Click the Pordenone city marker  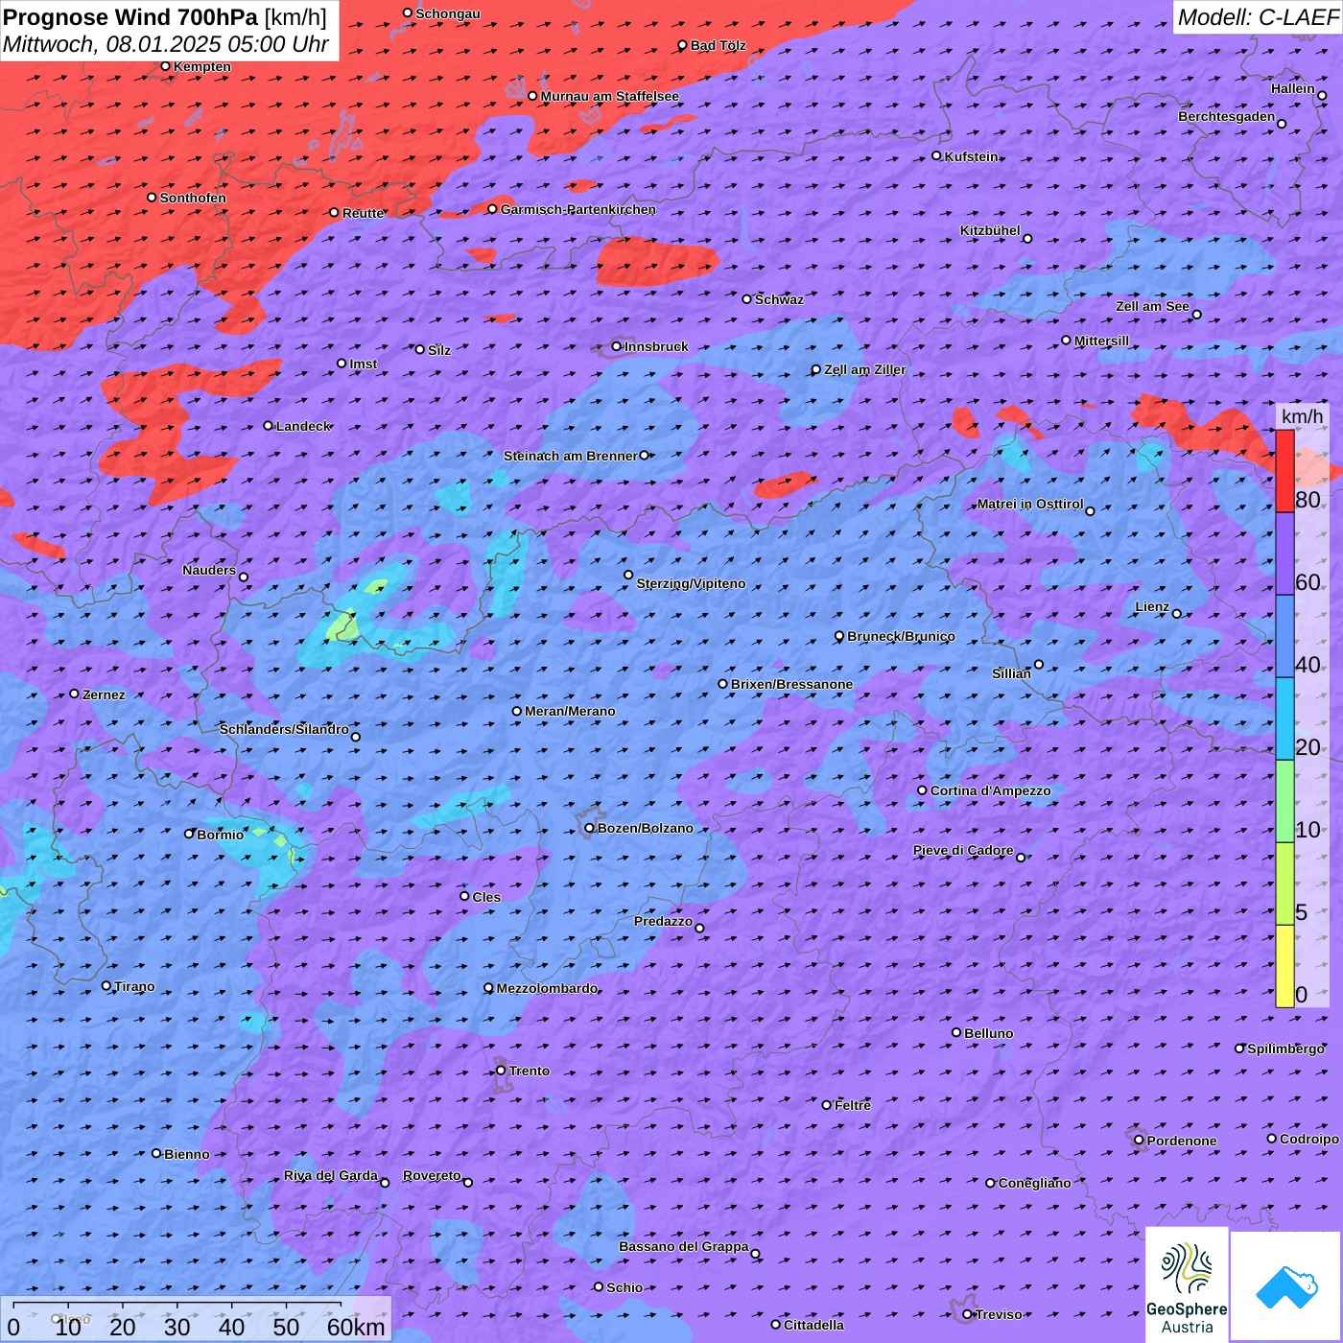pyautogui.click(x=1140, y=1141)
